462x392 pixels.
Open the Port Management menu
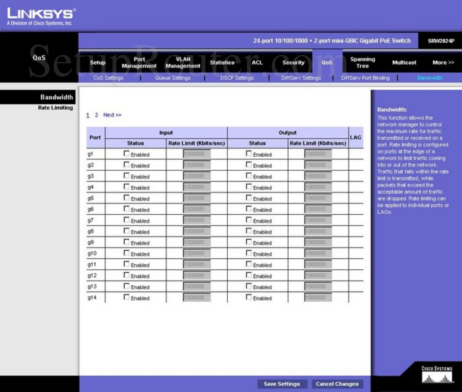click(139, 62)
